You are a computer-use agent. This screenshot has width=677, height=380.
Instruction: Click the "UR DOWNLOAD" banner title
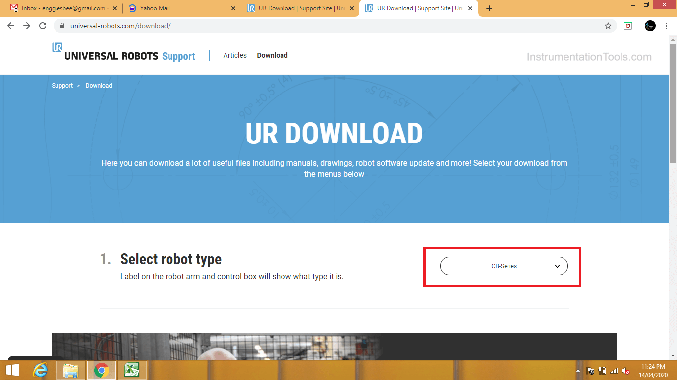334,134
